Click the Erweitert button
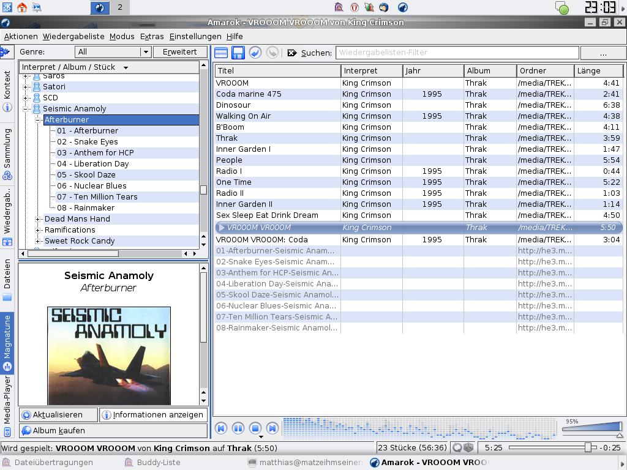Image resolution: width=627 pixels, height=470 pixels. (x=180, y=52)
